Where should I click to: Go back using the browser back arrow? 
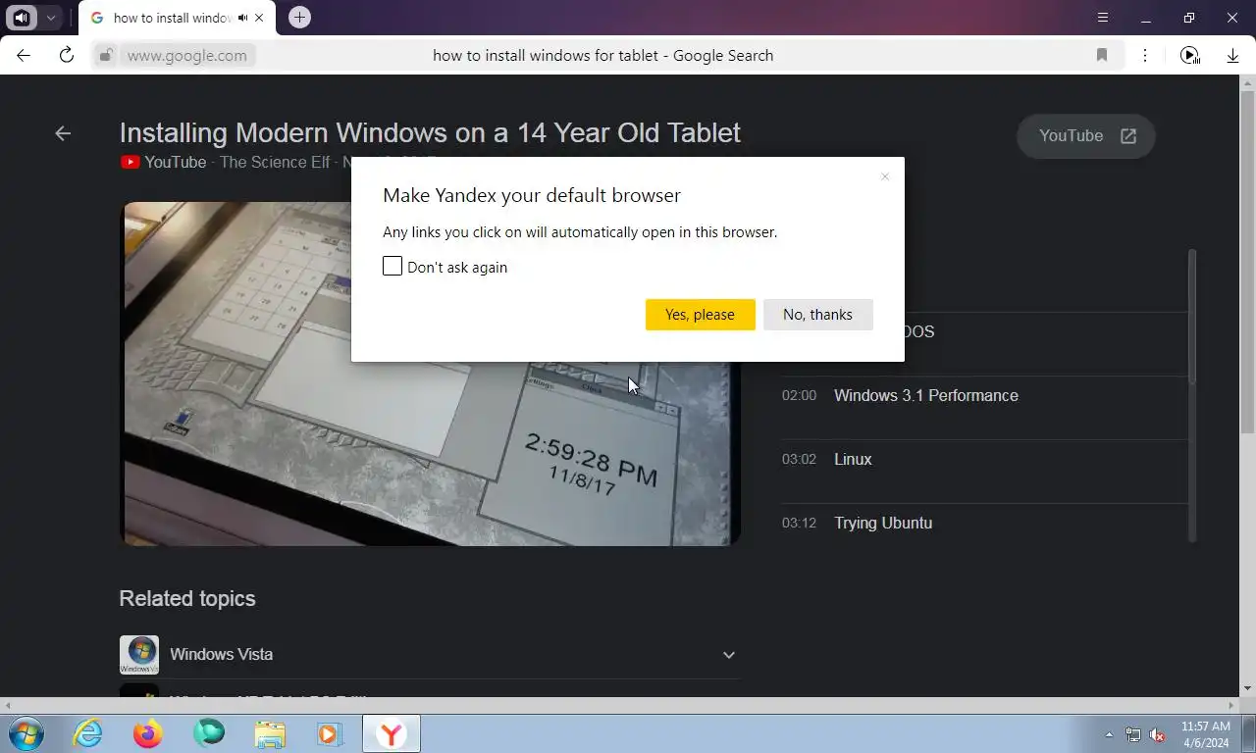click(24, 55)
